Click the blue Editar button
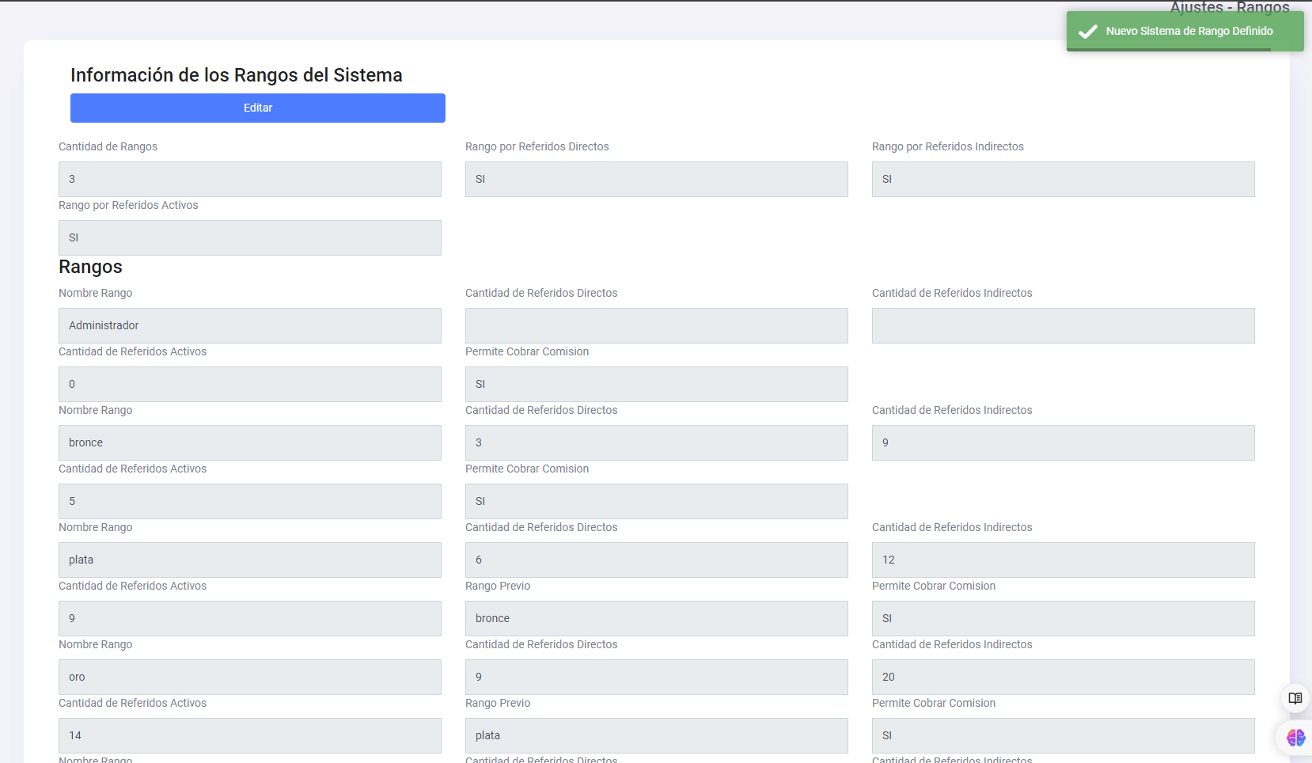 tap(257, 108)
